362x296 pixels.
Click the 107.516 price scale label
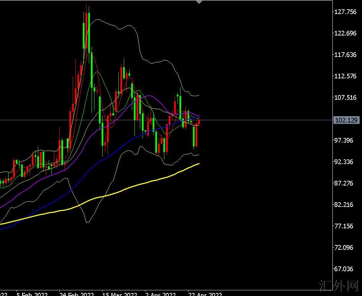(x=345, y=97)
